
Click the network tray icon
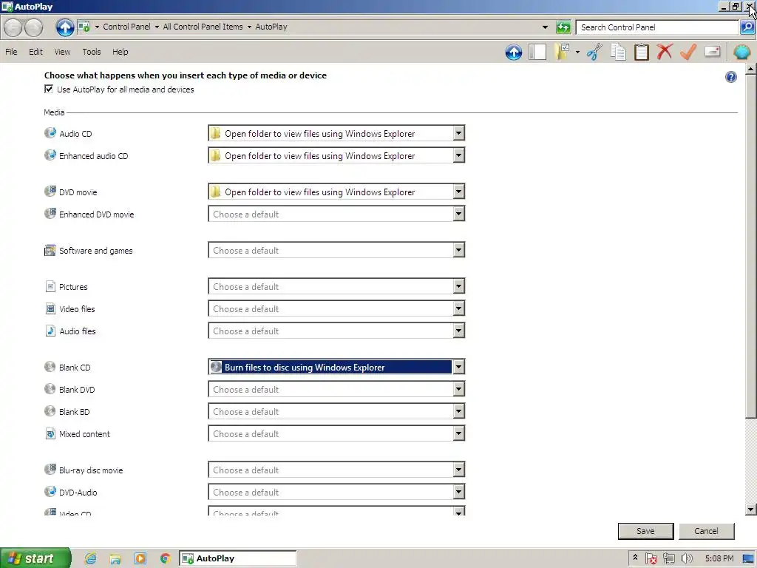(668, 559)
